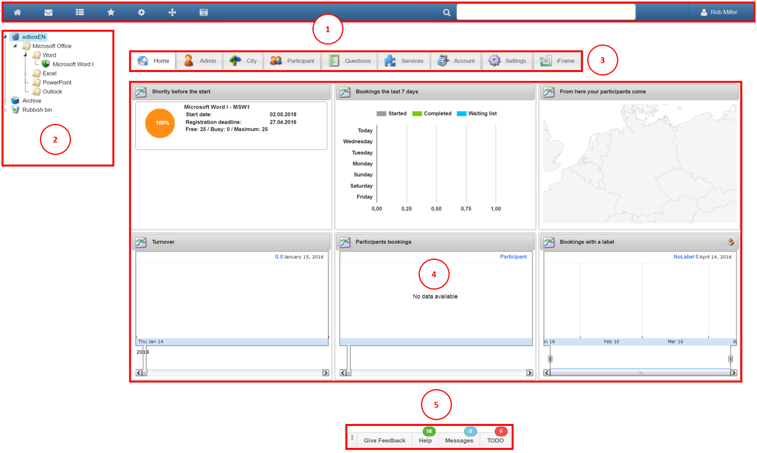This screenshot has height=453, width=757.
Task: Open the Rubbish bin node
Action: coord(37,110)
